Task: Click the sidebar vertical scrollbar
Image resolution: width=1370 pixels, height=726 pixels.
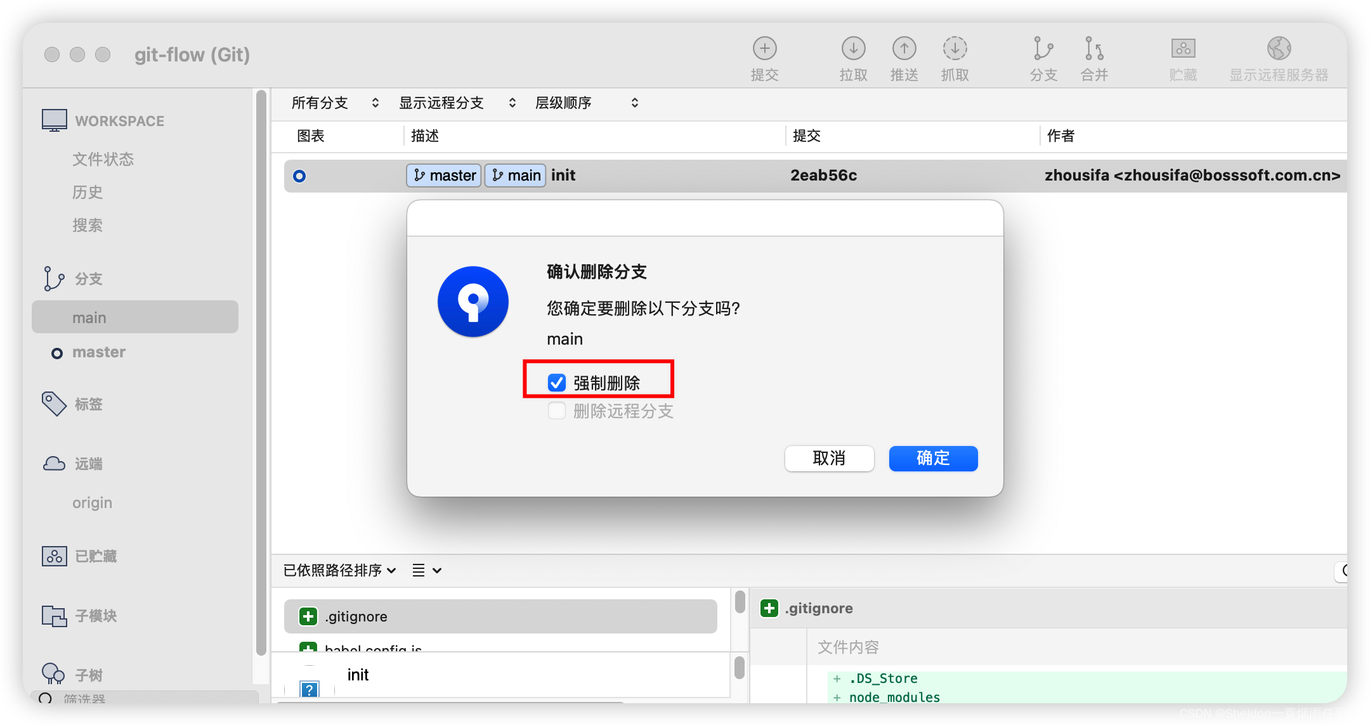Action: 261,374
